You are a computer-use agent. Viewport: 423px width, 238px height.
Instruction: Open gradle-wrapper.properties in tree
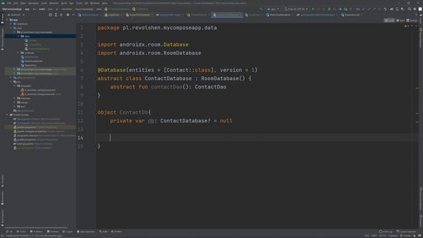click(x=39, y=132)
